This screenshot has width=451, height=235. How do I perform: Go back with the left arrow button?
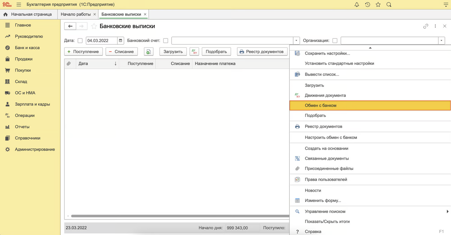point(70,26)
